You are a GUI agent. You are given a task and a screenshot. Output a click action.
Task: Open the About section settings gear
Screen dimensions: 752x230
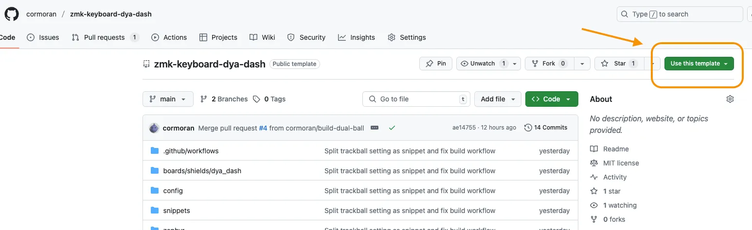click(730, 99)
